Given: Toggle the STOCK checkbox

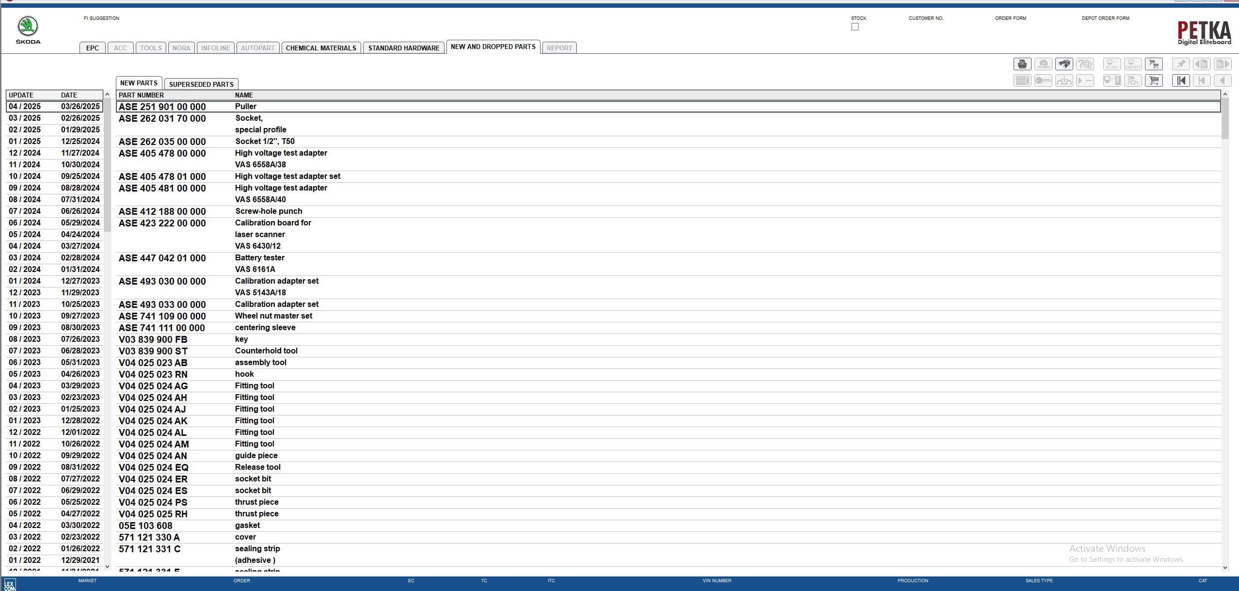Looking at the screenshot, I should pos(855,27).
